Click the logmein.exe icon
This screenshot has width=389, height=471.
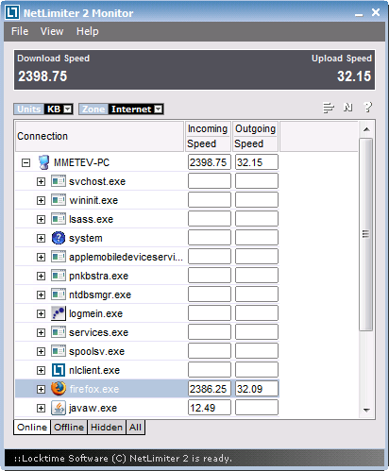pyautogui.click(x=59, y=313)
